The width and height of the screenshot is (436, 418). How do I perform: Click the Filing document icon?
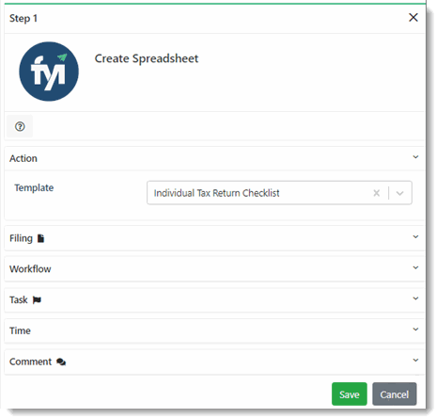[x=40, y=238]
